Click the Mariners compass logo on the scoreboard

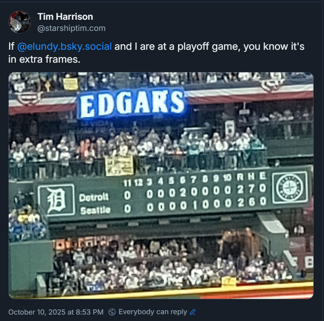[290, 187]
